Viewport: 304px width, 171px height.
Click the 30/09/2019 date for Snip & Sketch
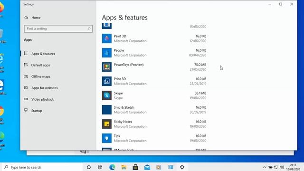(198, 112)
